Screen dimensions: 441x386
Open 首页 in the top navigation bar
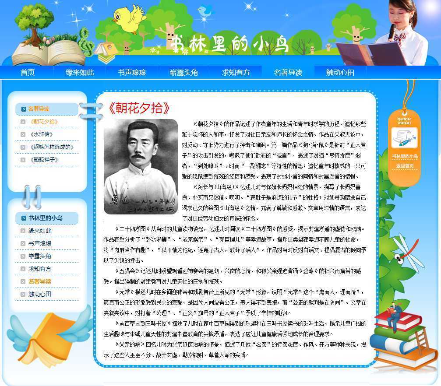coord(28,73)
